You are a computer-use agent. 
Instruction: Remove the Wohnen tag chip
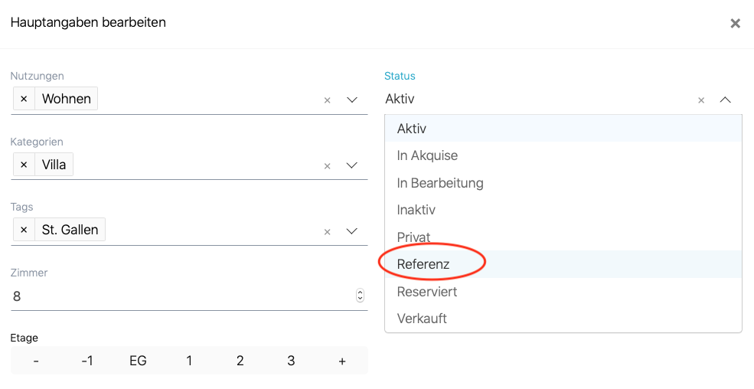24,99
